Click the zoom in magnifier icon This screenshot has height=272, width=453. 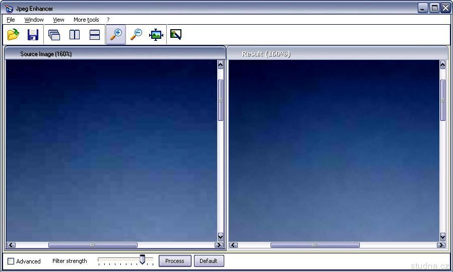[x=116, y=35]
